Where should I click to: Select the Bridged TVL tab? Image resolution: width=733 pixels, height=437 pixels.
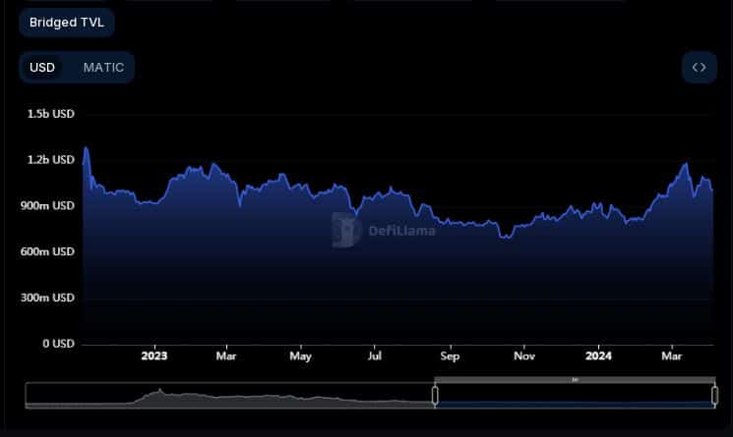point(66,23)
